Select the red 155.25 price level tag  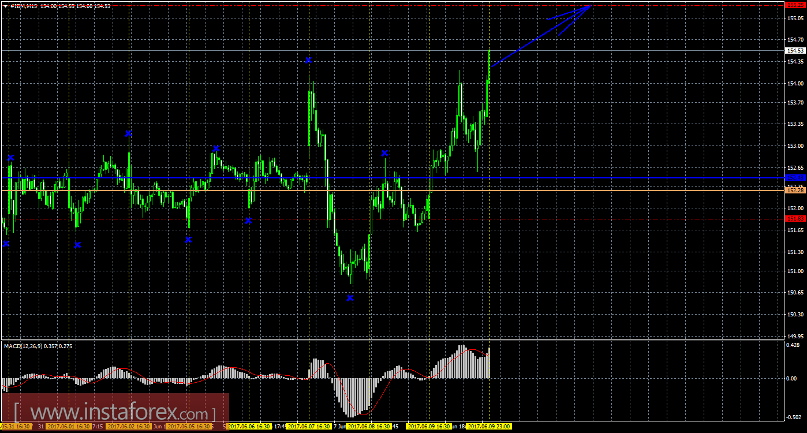(794, 4)
